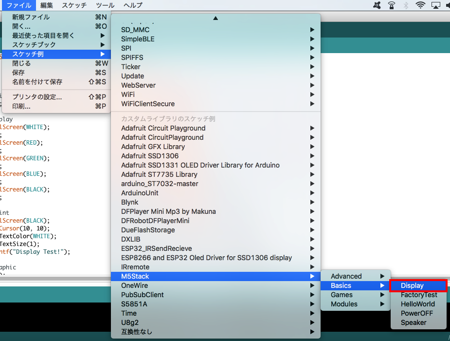Open Adafruit CircuitPlayground examples (no space)
The height and width of the screenshot is (341, 450).
(x=216, y=137)
